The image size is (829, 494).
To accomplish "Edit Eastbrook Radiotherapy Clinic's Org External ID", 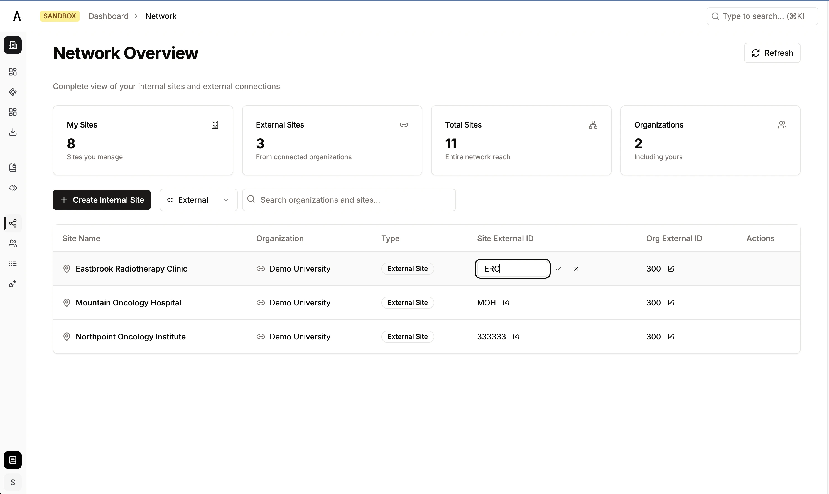I will (x=671, y=269).
